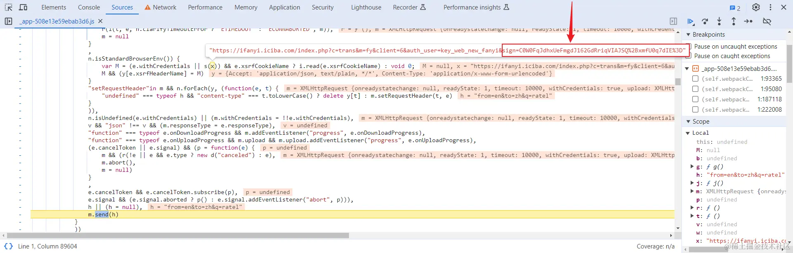Click the 'p: undefined' scope entry
Image resolution: width=793 pixels, height=253 pixels.
click(716, 199)
